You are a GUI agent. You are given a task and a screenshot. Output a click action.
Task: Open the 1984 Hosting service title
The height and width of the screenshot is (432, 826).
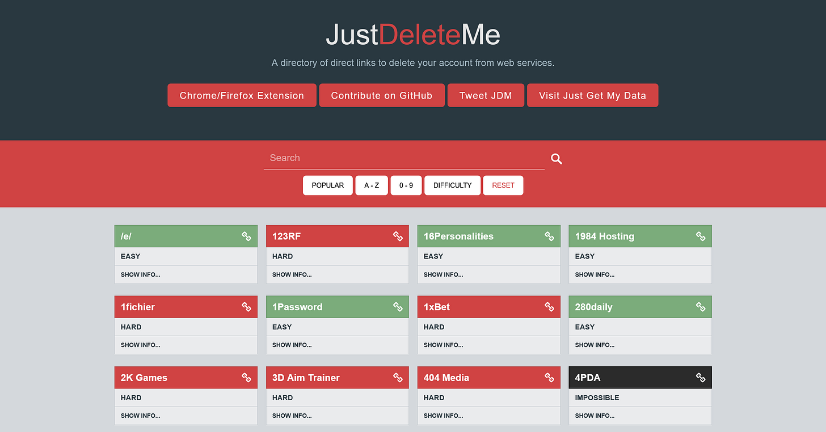pos(605,236)
